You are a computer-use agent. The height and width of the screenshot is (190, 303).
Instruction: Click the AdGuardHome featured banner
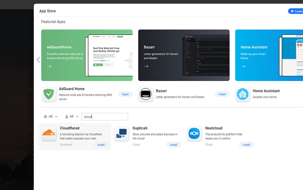pyautogui.click(x=87, y=55)
